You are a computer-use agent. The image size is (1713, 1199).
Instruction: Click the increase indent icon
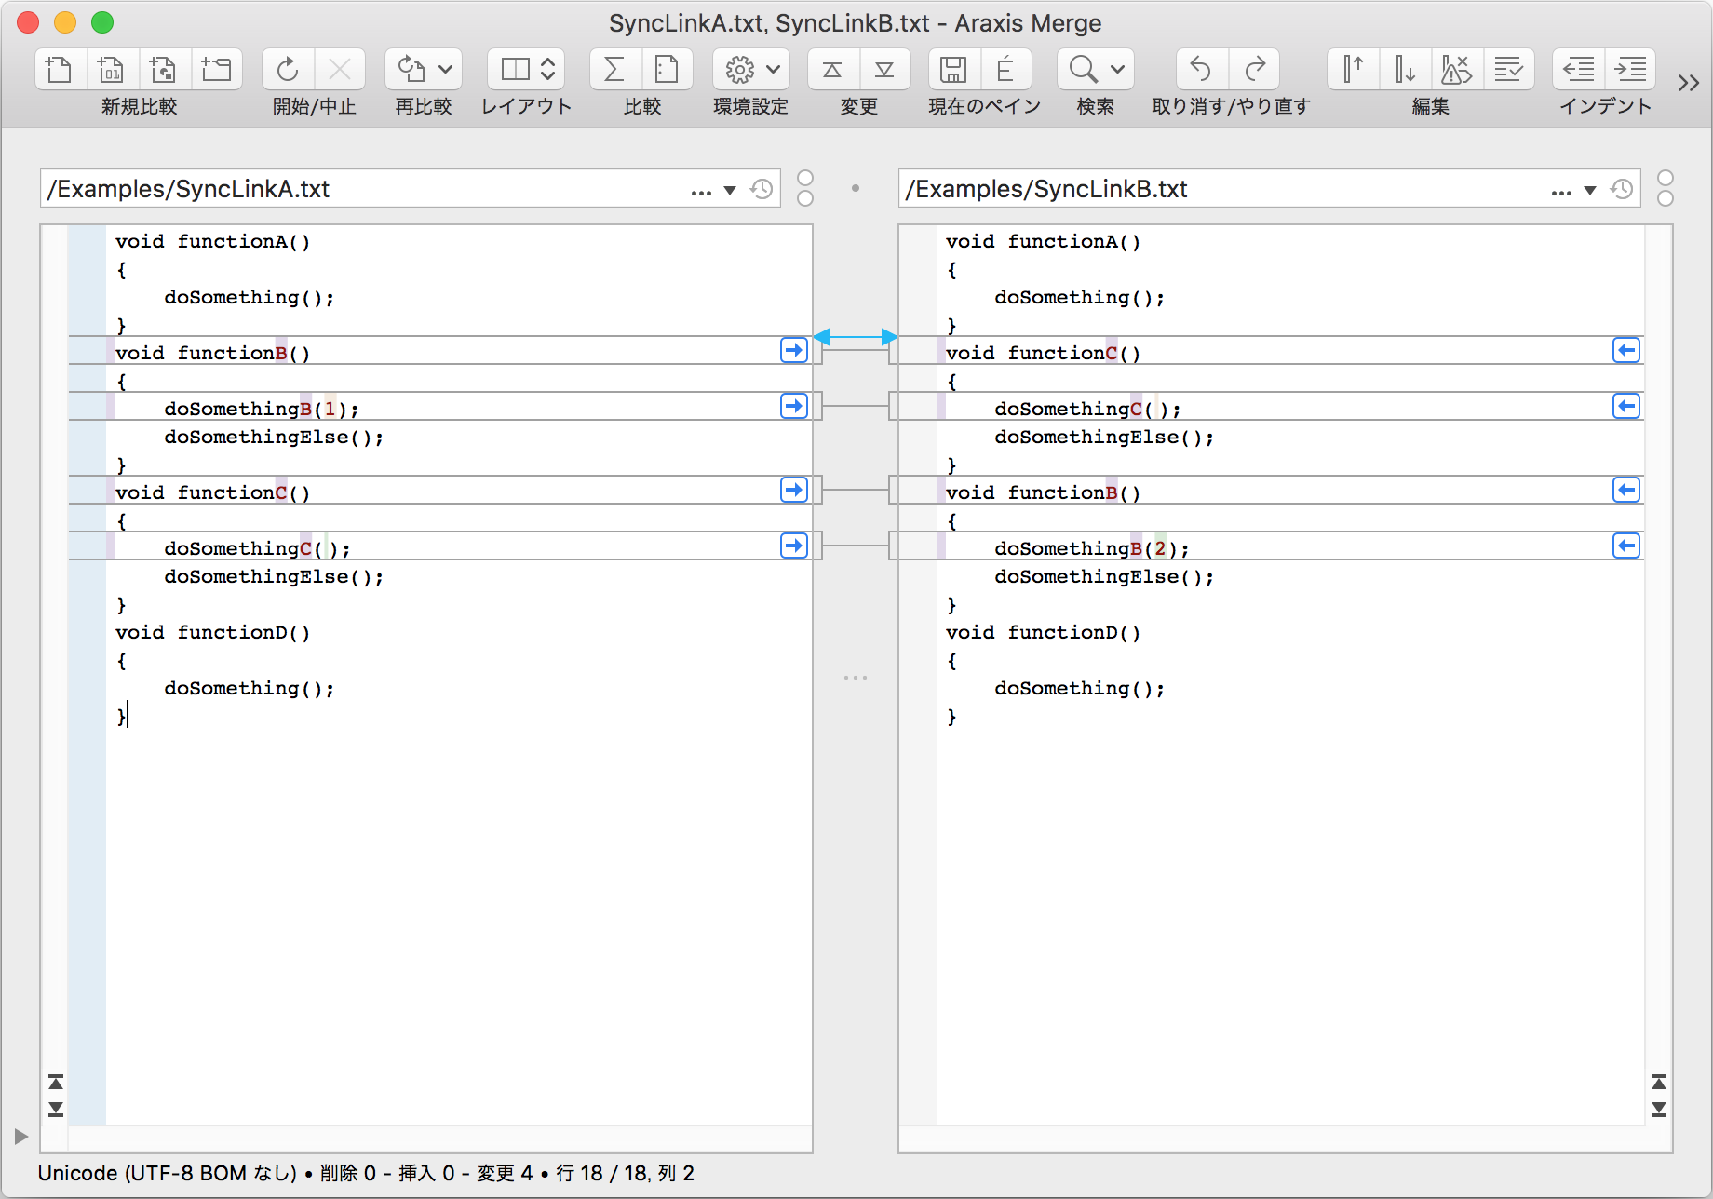tap(1630, 69)
